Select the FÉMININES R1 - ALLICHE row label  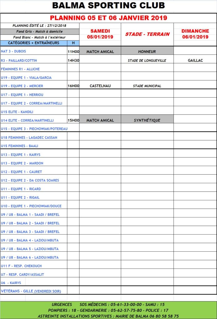pos(20,69)
